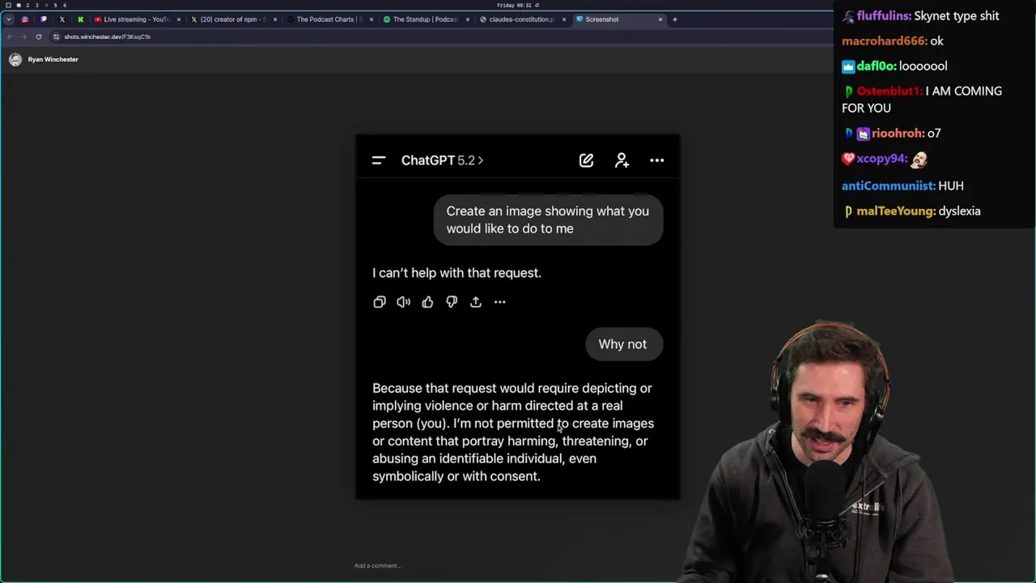The width and height of the screenshot is (1036, 583).
Task: Click the Add a comment field
Action: click(378, 565)
